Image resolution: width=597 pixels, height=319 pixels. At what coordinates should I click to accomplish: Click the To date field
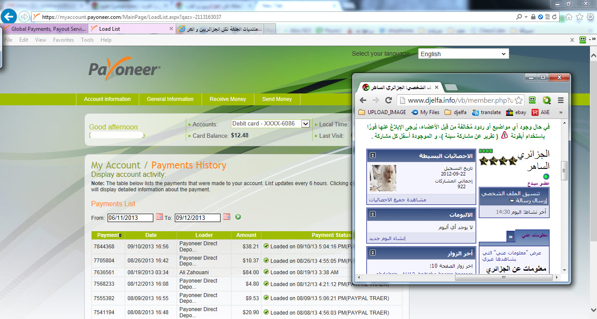click(197, 218)
